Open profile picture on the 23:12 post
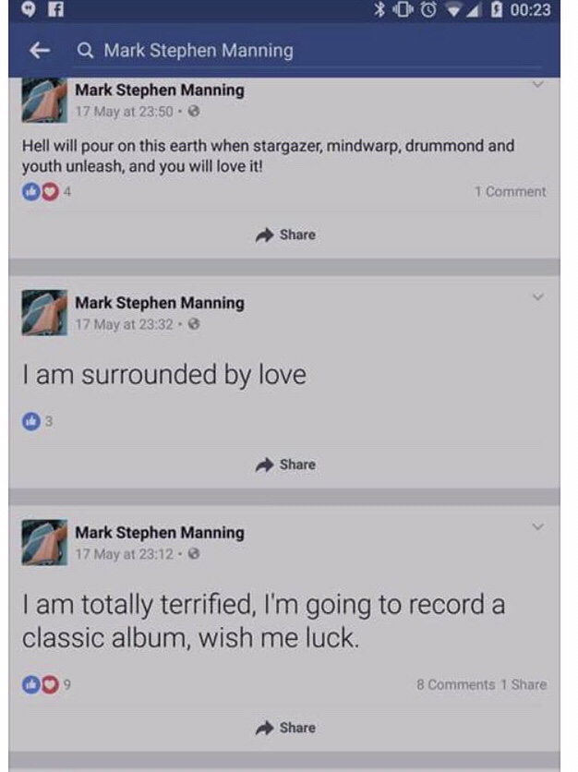This screenshot has width=578, height=772. [x=44, y=542]
